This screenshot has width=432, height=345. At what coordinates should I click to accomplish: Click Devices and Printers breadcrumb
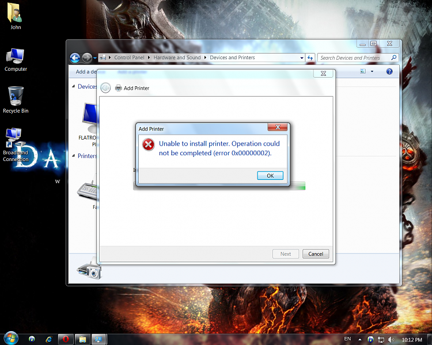coord(232,57)
